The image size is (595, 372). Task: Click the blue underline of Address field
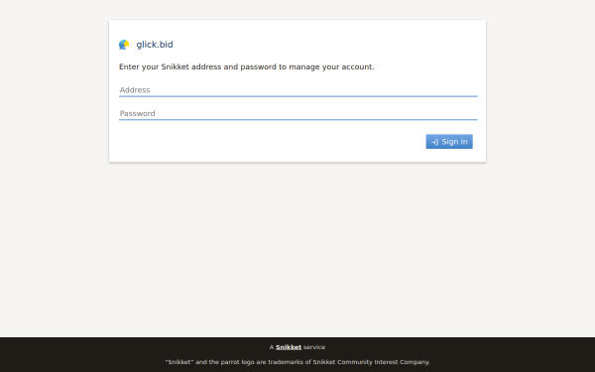pos(298,96)
